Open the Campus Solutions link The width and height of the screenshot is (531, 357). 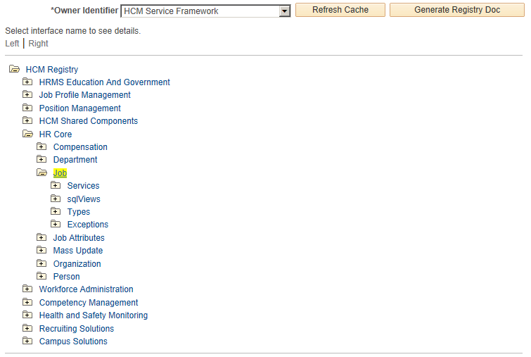pos(73,342)
